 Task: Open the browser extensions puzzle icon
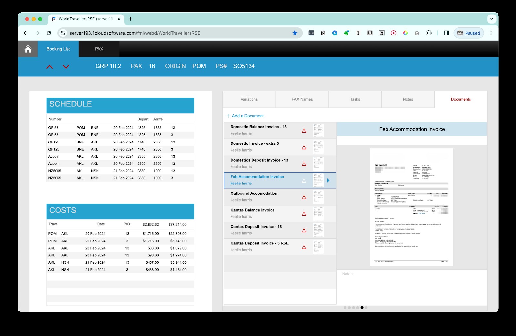click(x=429, y=33)
